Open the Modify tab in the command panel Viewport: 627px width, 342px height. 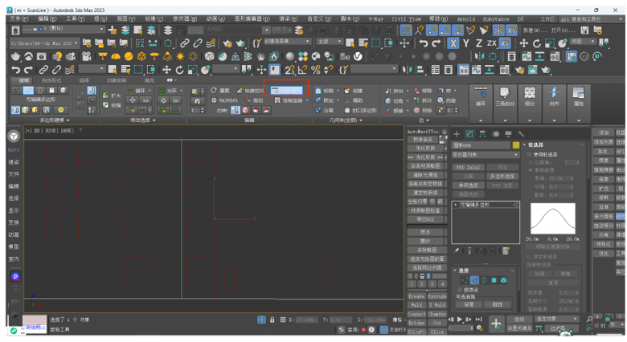pos(469,134)
